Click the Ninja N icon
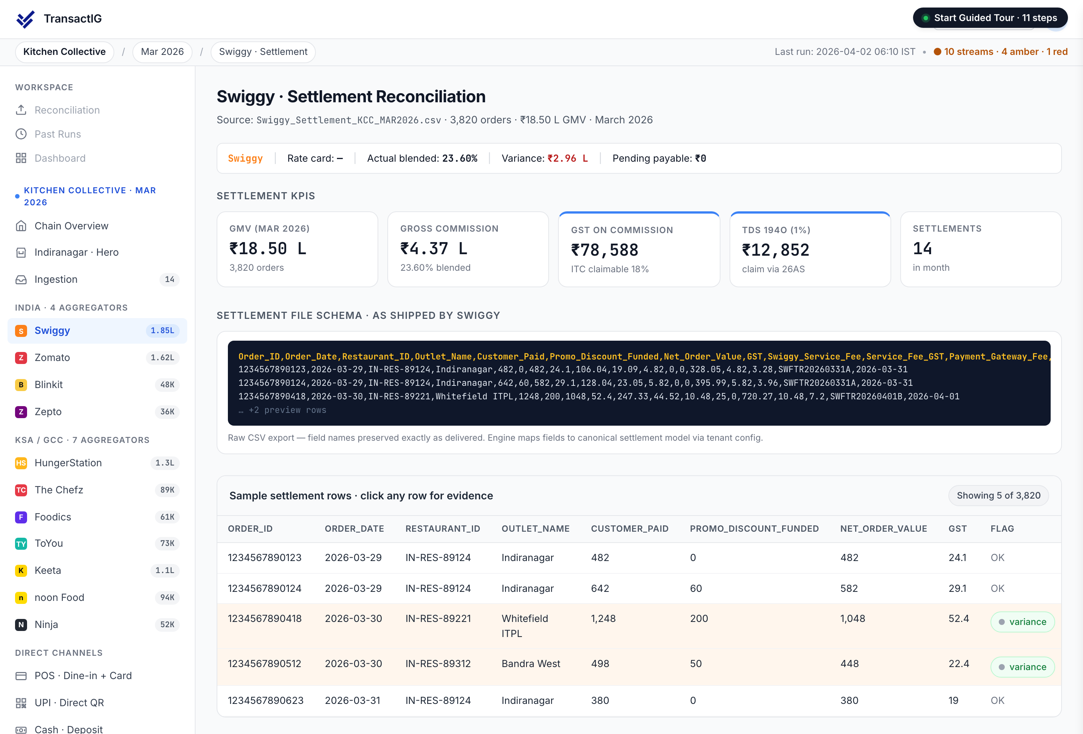 pos(21,625)
